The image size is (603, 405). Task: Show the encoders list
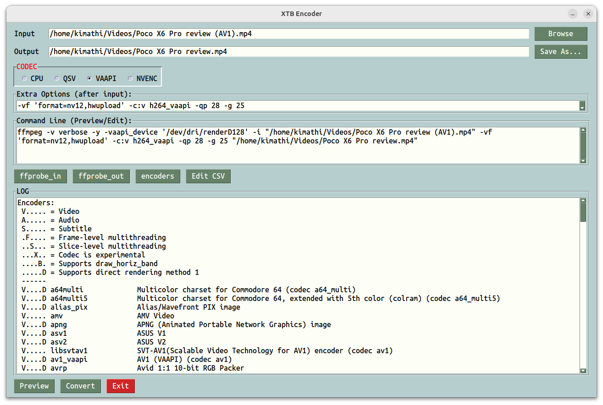158,176
